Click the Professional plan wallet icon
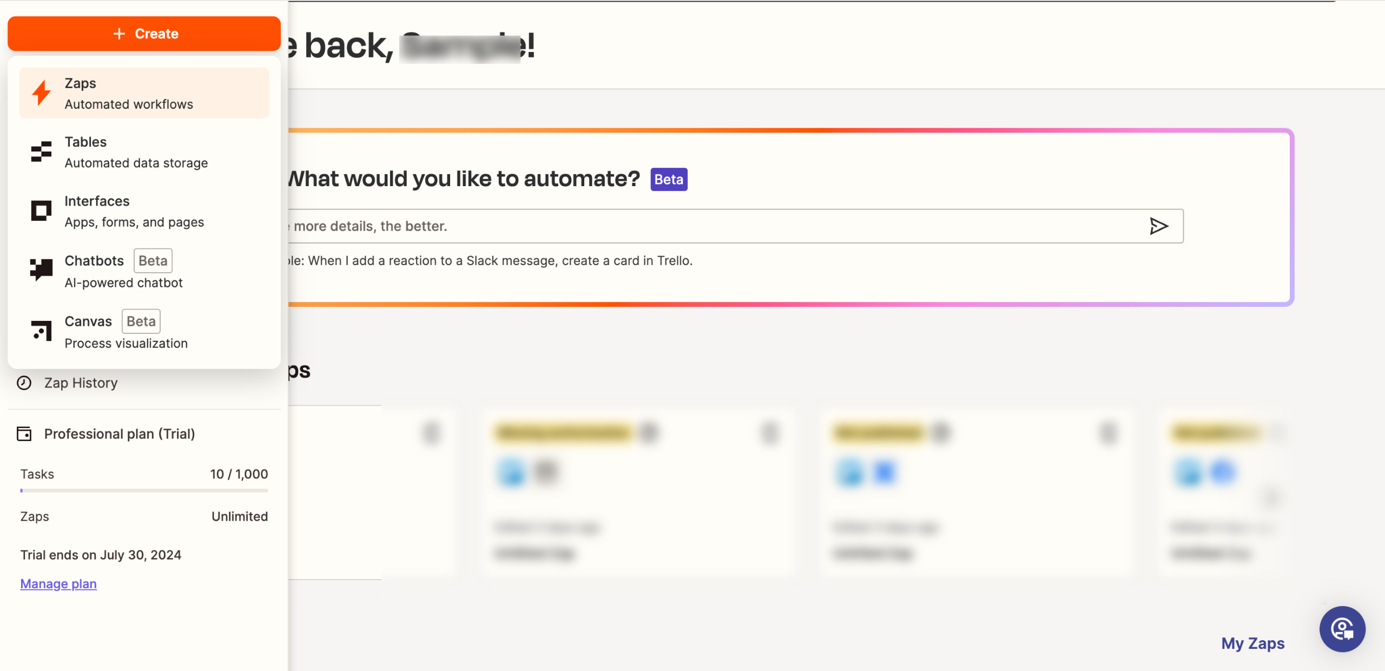The height and width of the screenshot is (671, 1385). click(24, 434)
